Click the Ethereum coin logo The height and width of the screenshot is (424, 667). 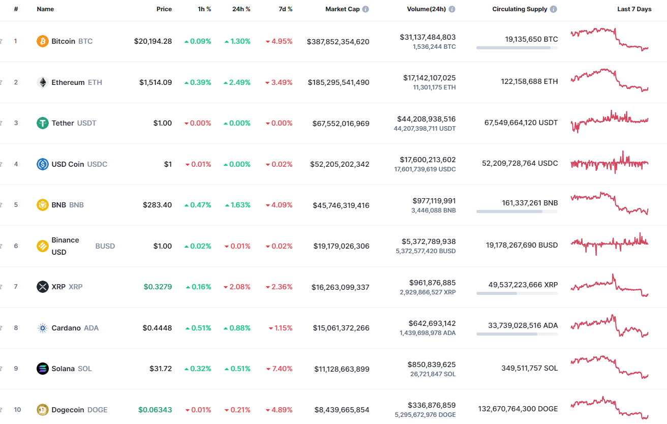tap(43, 82)
